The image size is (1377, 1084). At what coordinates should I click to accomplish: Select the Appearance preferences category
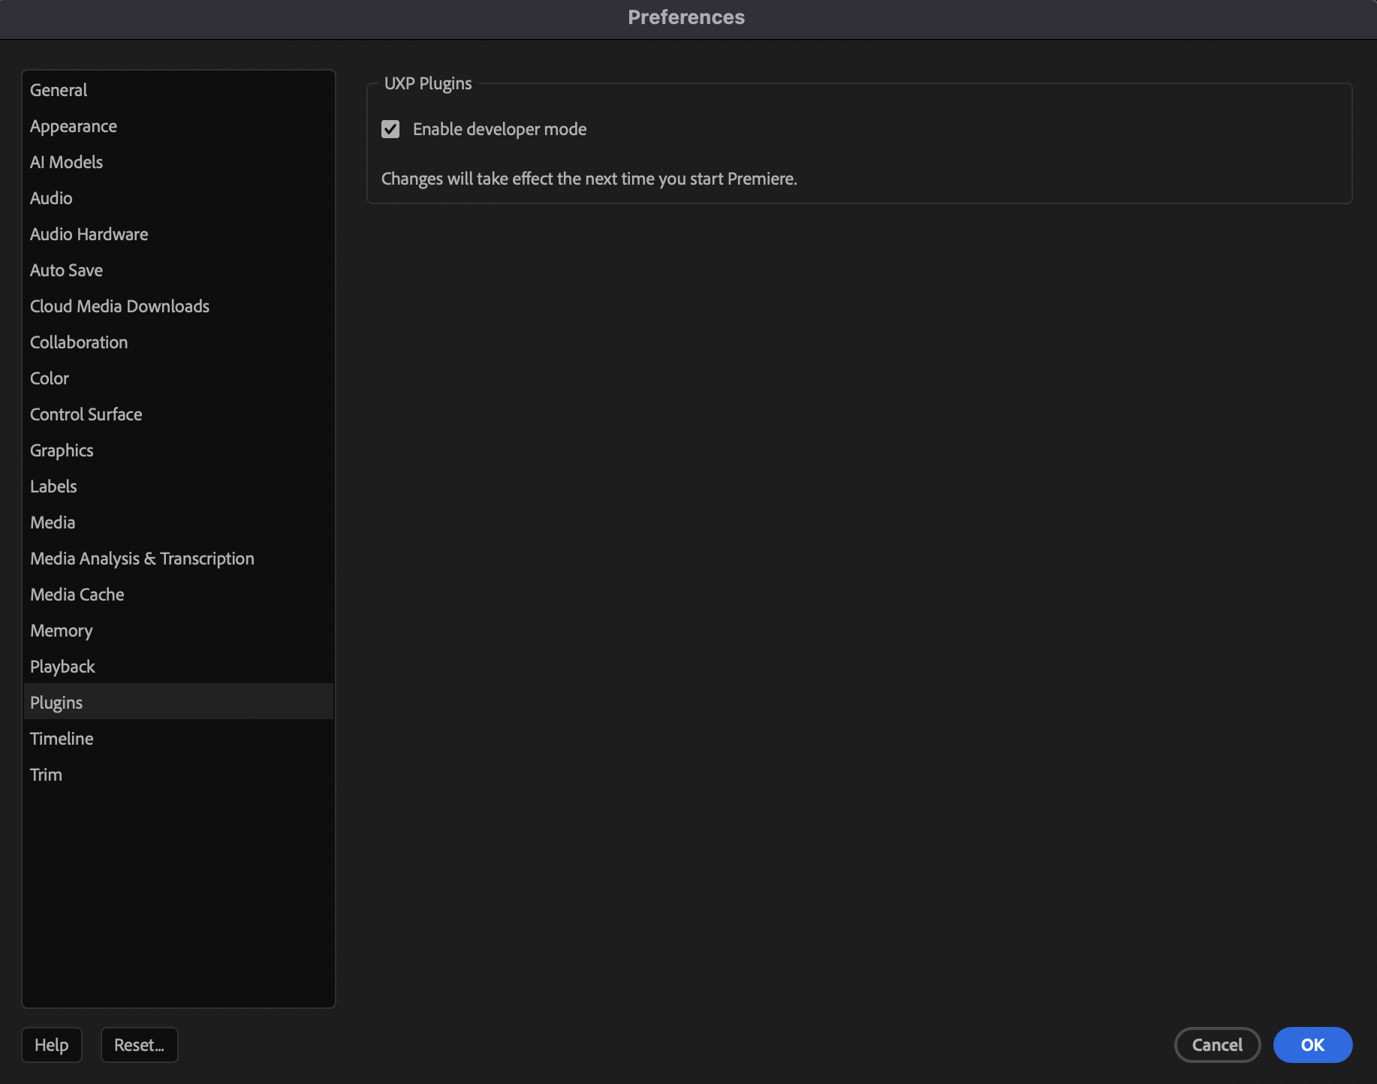tap(73, 125)
